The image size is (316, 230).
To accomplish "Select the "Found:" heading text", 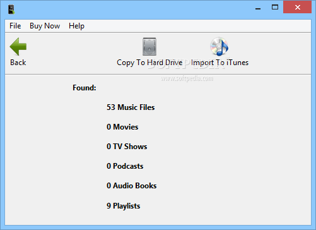I will [85, 88].
